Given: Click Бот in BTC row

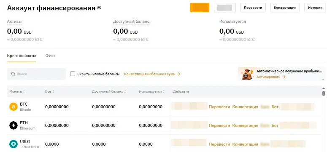Looking at the screenshot, I should tap(275, 107).
